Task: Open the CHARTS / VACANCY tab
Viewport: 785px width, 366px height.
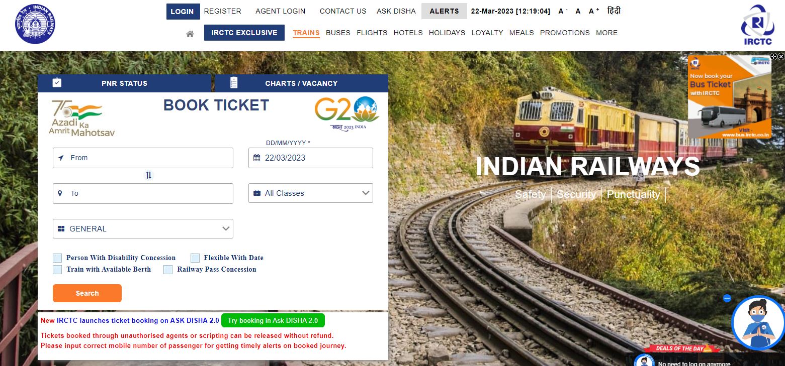Action: (301, 83)
